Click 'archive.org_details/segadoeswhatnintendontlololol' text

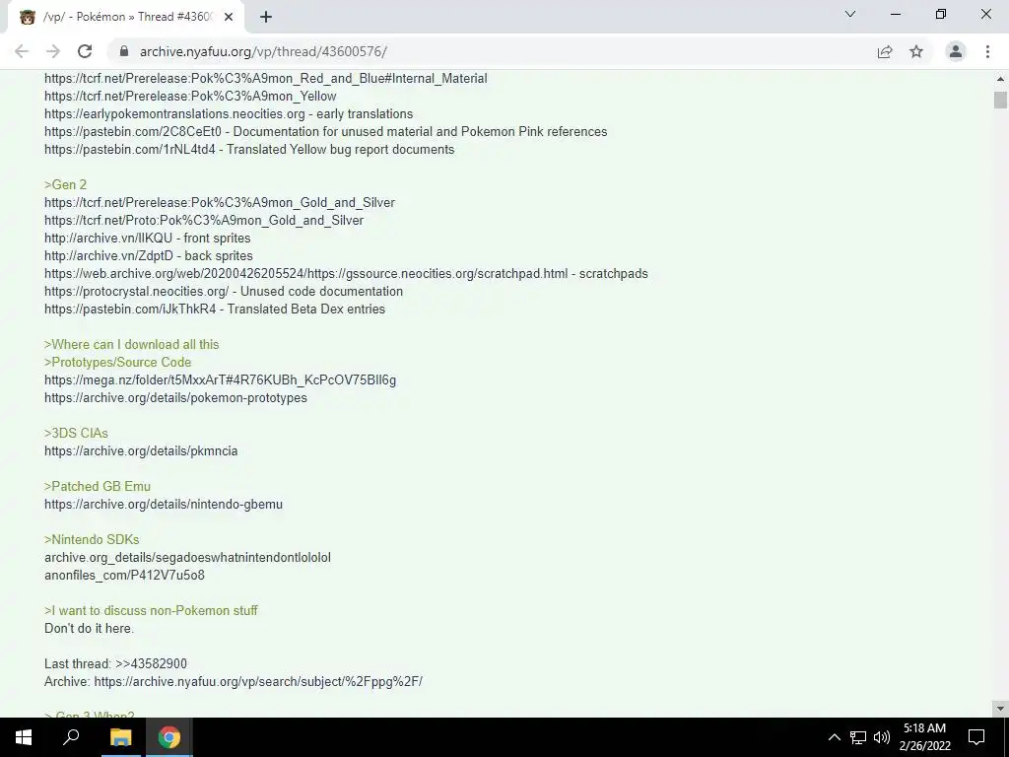click(187, 558)
